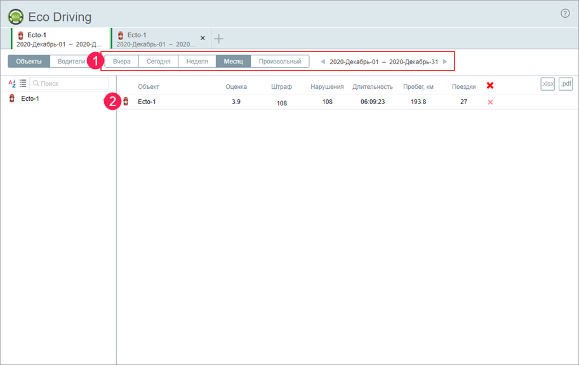Choose the Сегодня period

[159, 62]
